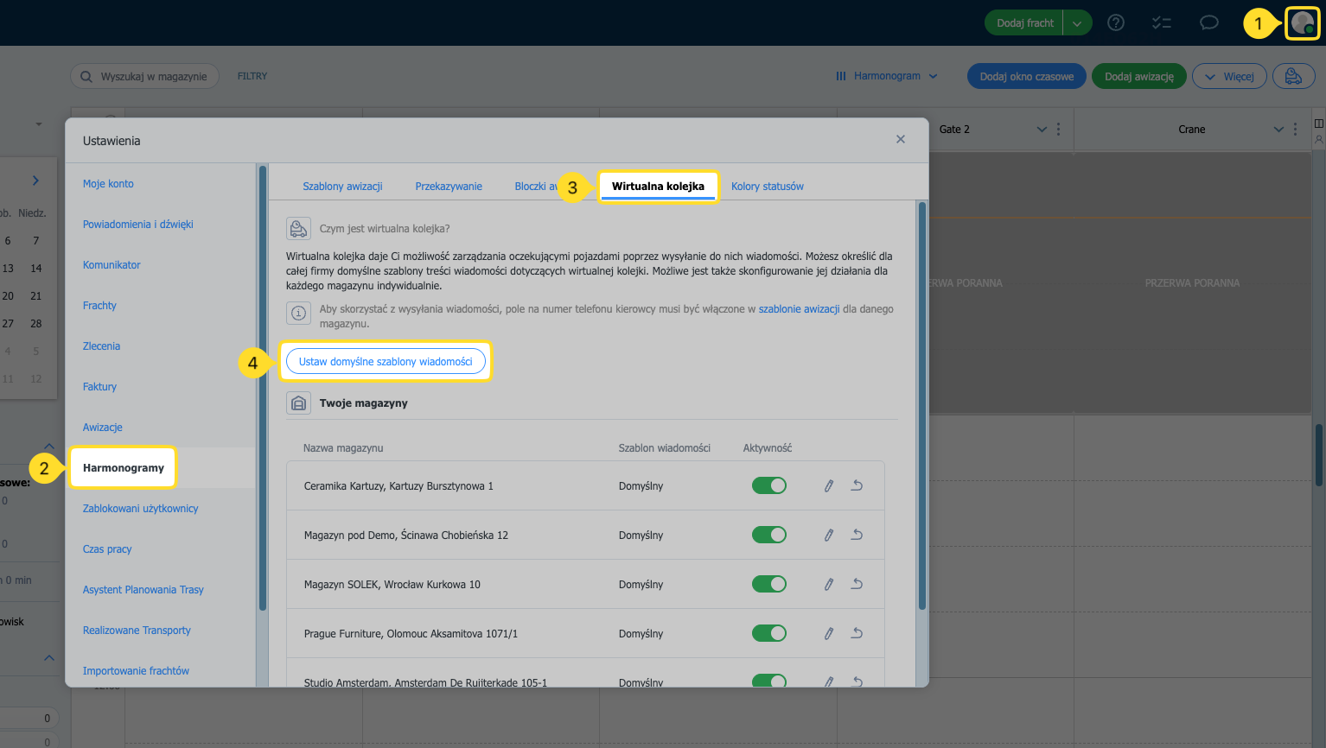Image resolution: width=1326 pixels, height=748 pixels.
Task: Select calendar day 21
Action: [x=36, y=296]
